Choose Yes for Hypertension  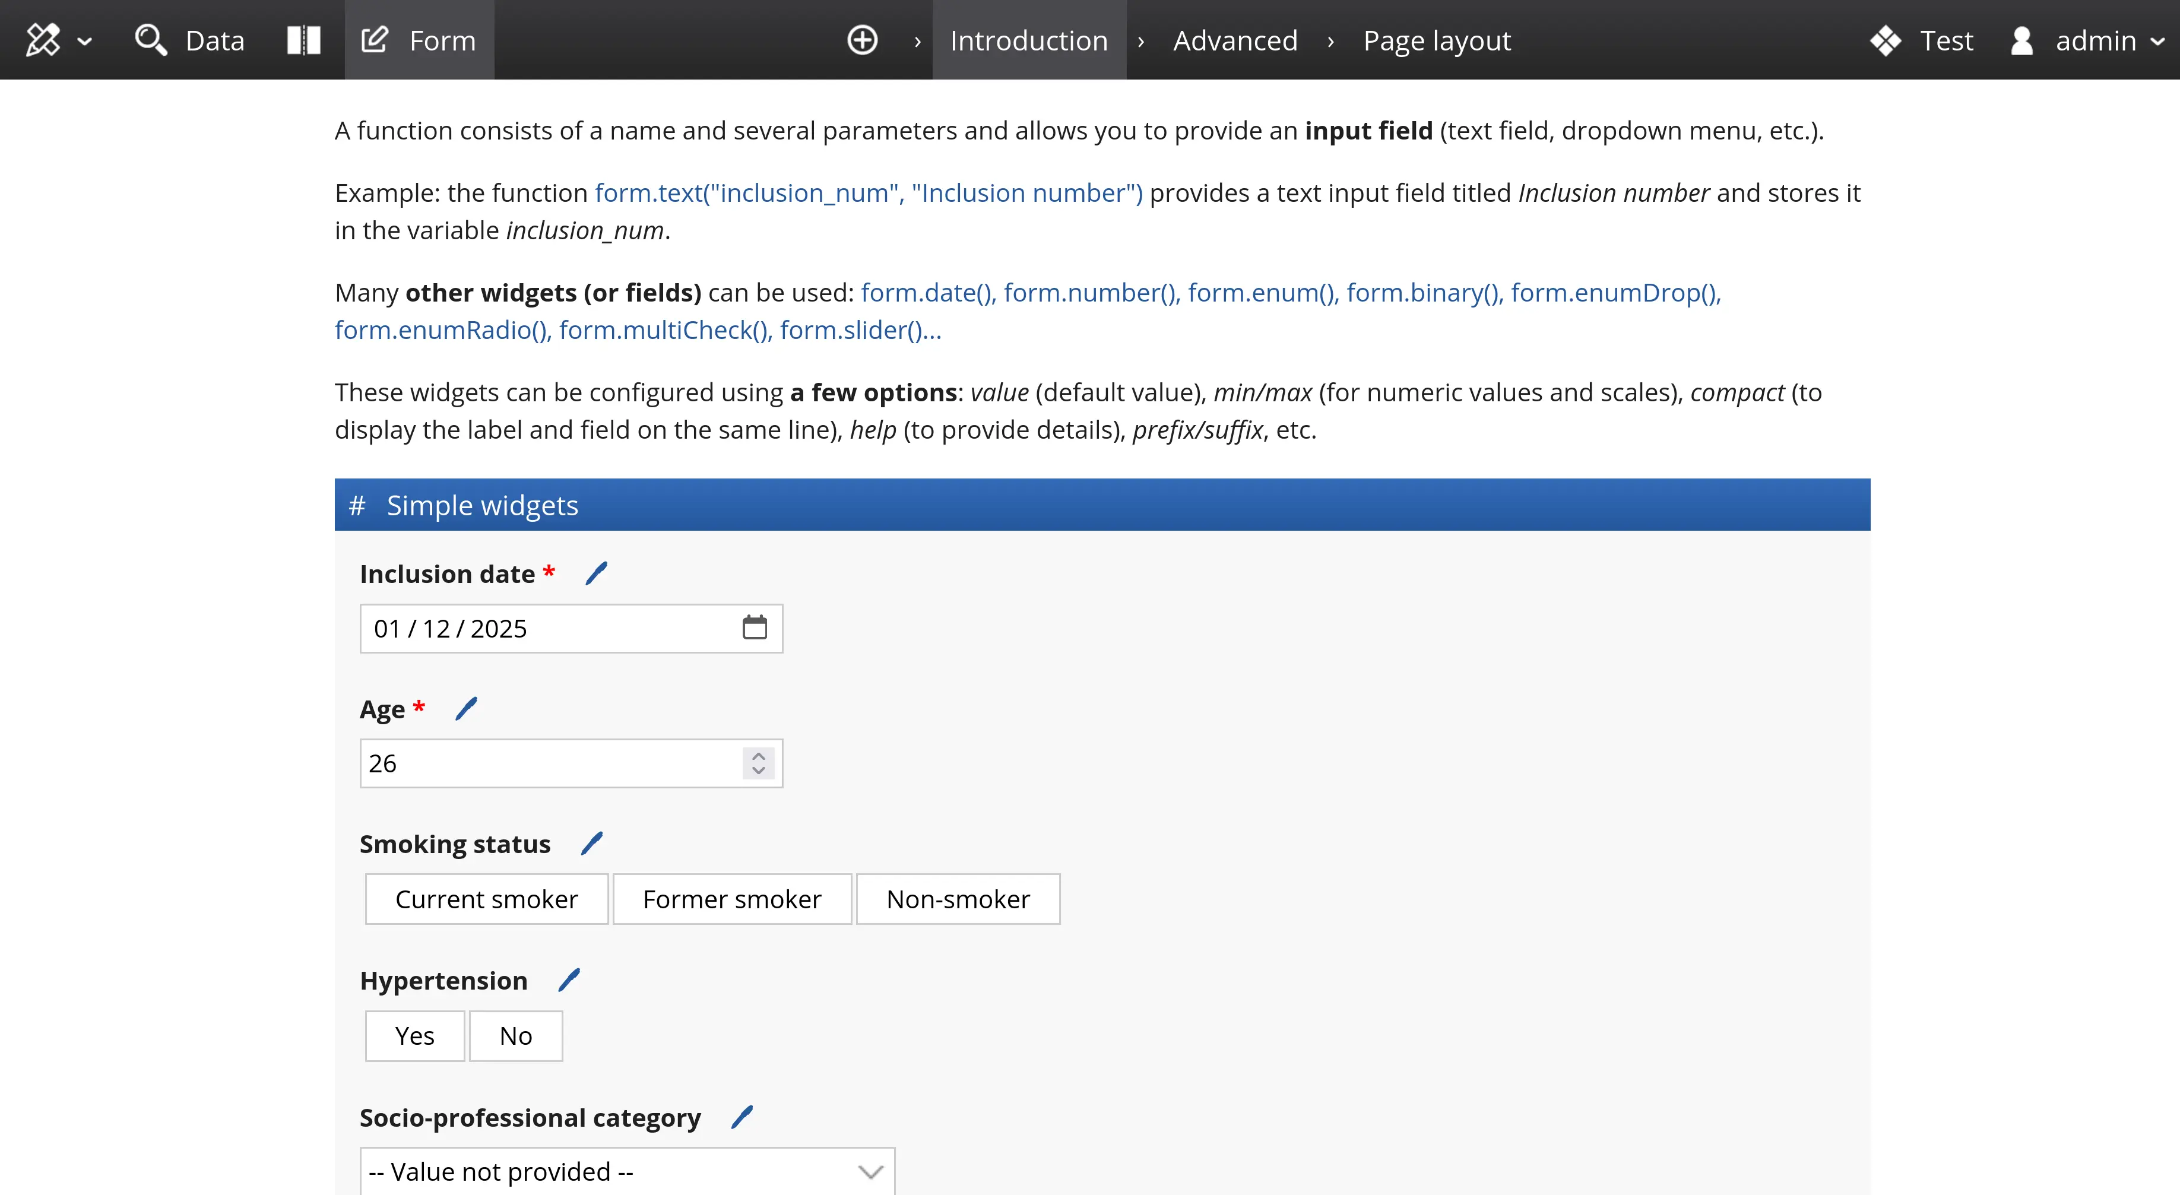click(414, 1036)
